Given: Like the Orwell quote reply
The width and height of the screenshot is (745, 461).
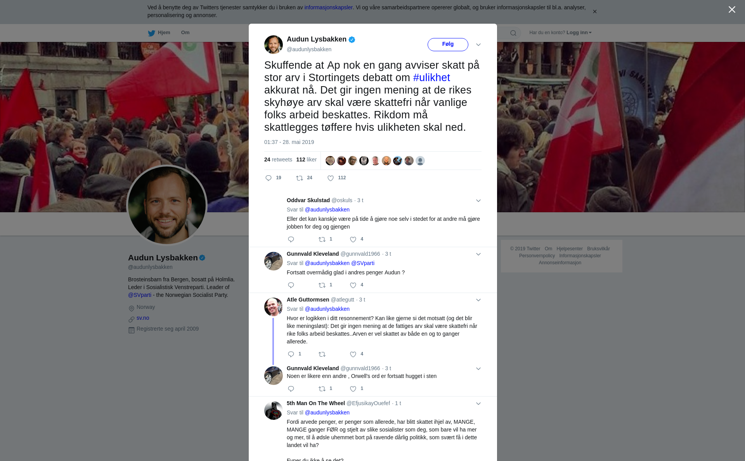Looking at the screenshot, I should 353,389.
